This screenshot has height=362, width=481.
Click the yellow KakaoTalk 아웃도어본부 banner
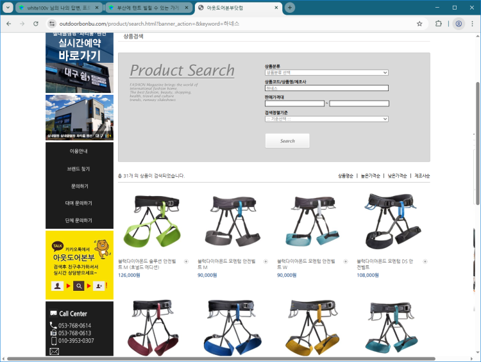tap(80, 265)
